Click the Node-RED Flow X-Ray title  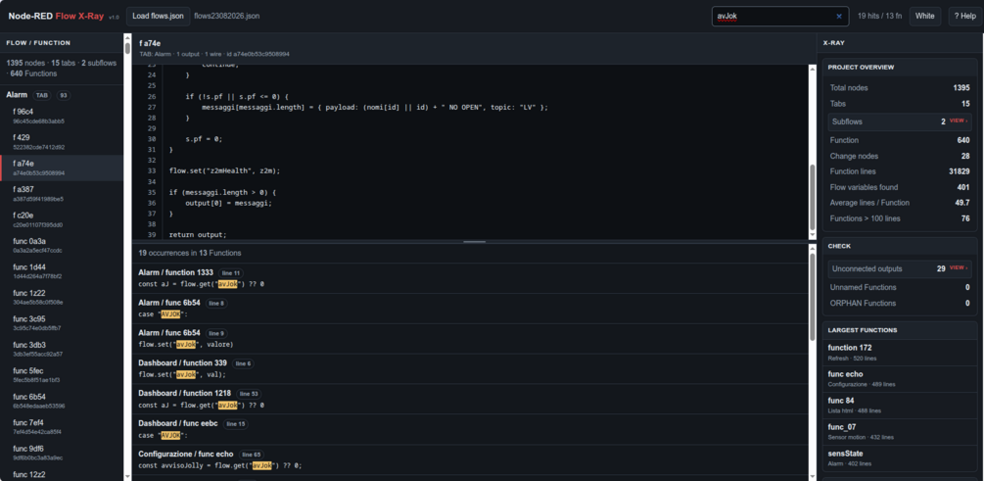click(56, 17)
